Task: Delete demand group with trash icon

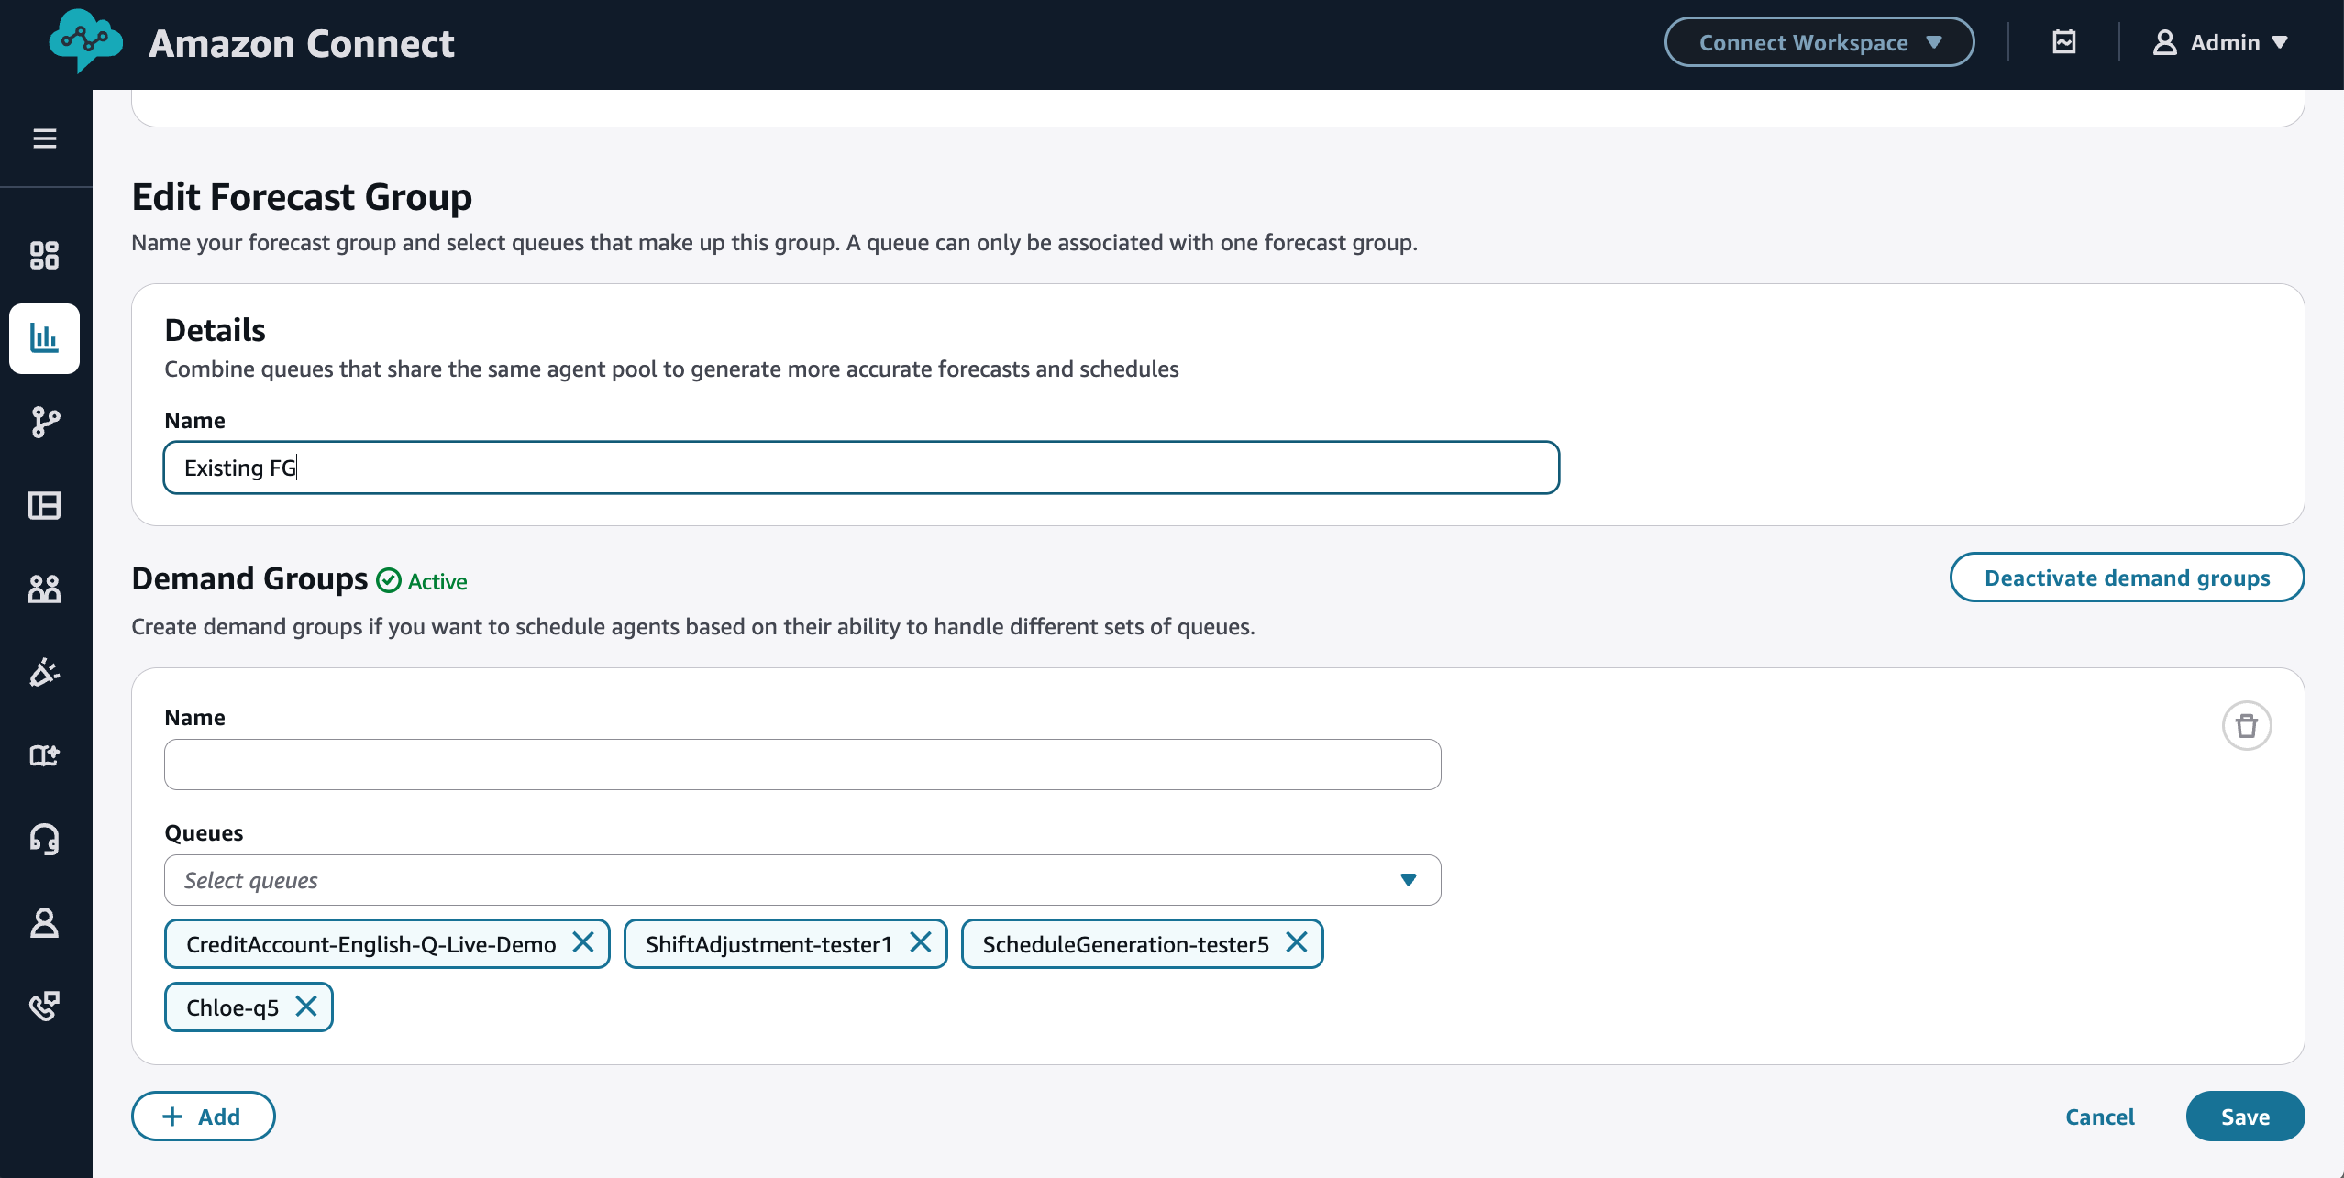Action: click(2247, 726)
